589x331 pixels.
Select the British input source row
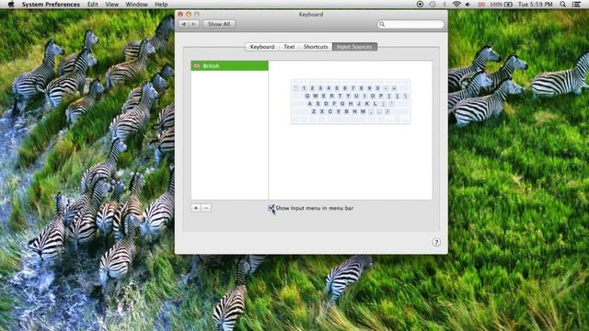(x=229, y=65)
